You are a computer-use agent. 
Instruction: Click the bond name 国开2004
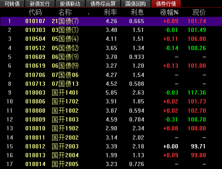coord(65,155)
